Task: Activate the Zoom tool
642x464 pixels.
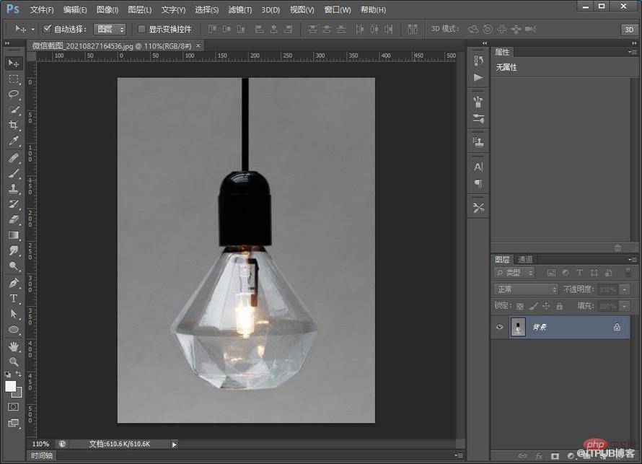Action: (14, 362)
